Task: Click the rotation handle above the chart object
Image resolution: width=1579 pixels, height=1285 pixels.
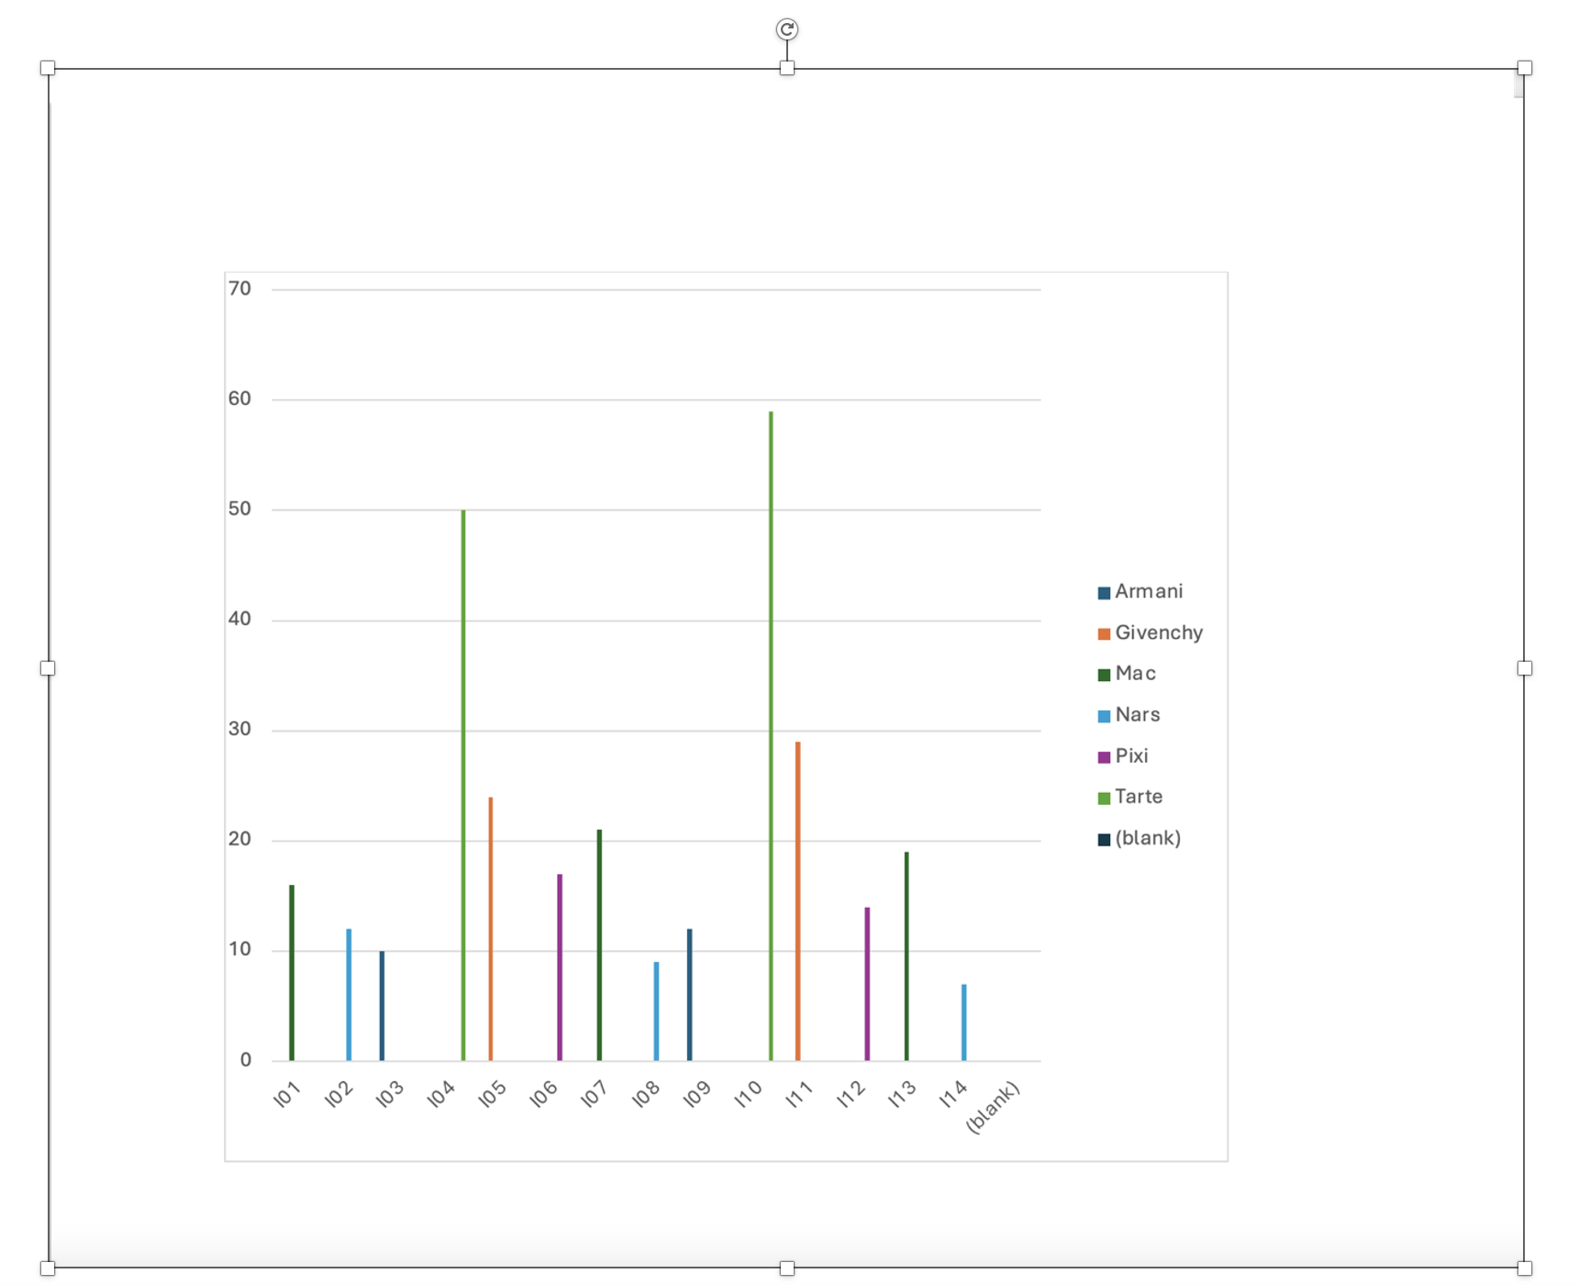Action: point(786,29)
